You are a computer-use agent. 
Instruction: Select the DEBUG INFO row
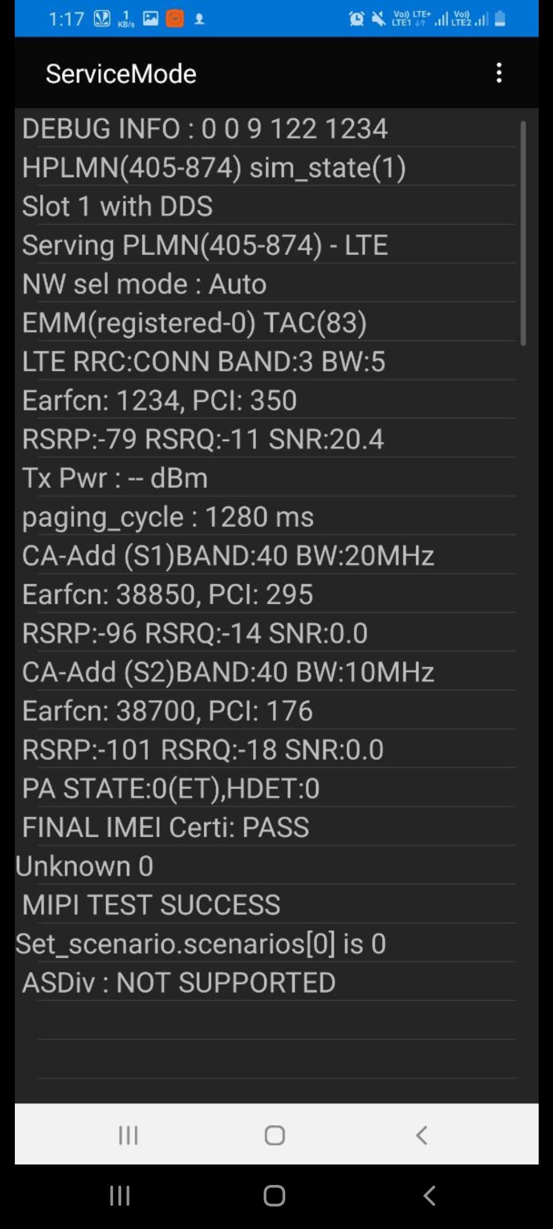tap(205, 129)
